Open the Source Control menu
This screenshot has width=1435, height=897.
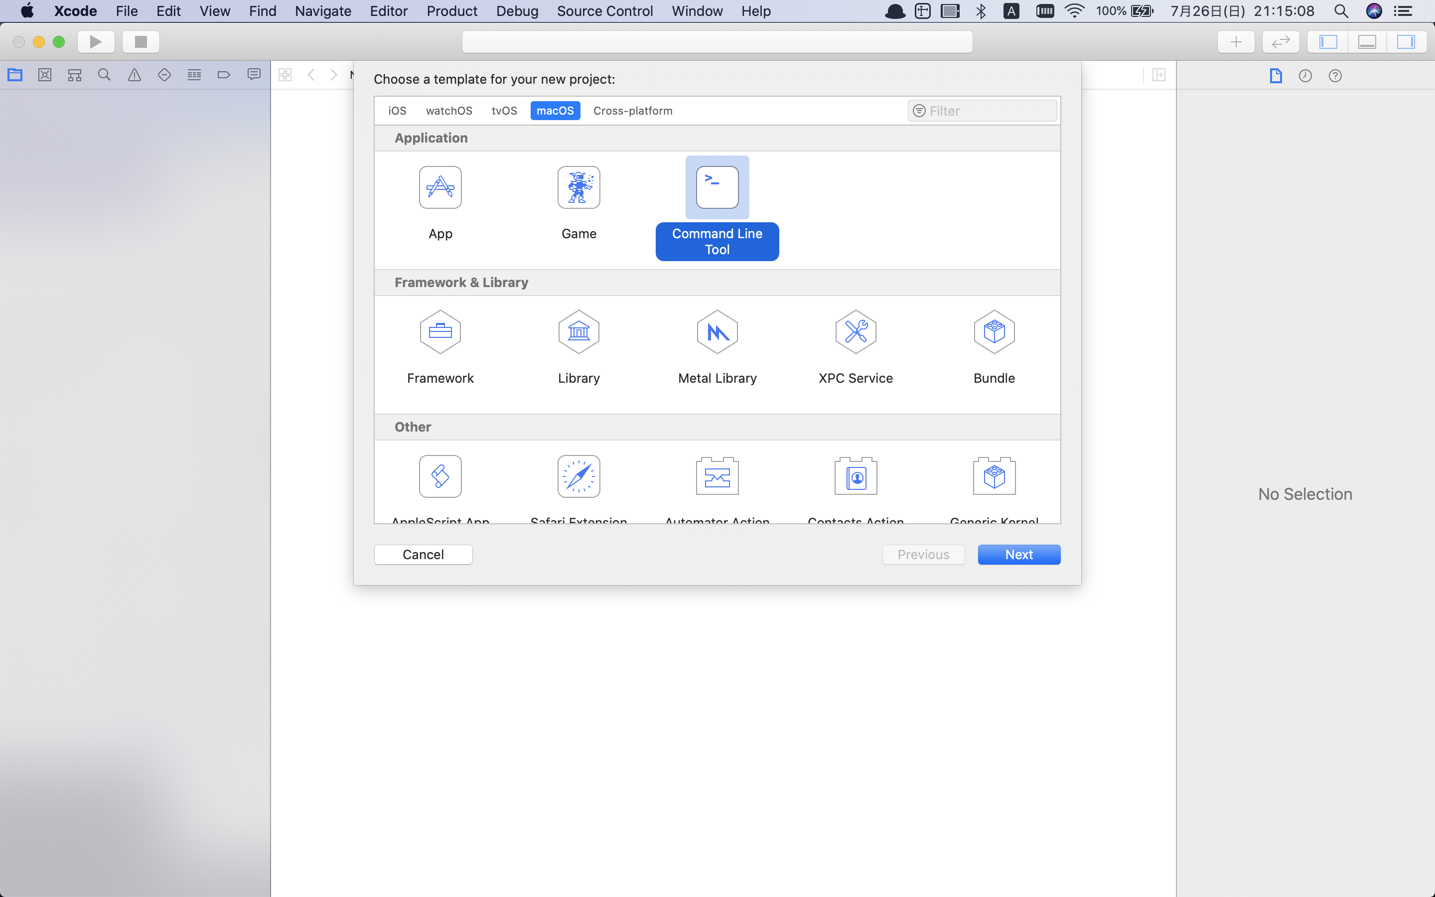click(x=605, y=10)
